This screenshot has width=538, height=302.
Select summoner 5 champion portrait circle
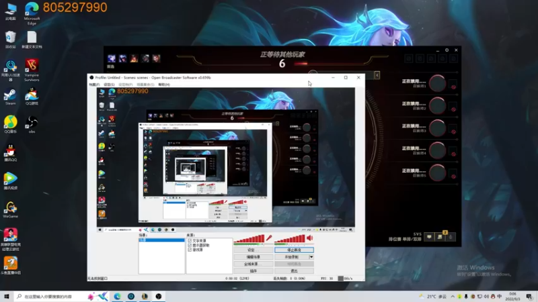point(438,172)
